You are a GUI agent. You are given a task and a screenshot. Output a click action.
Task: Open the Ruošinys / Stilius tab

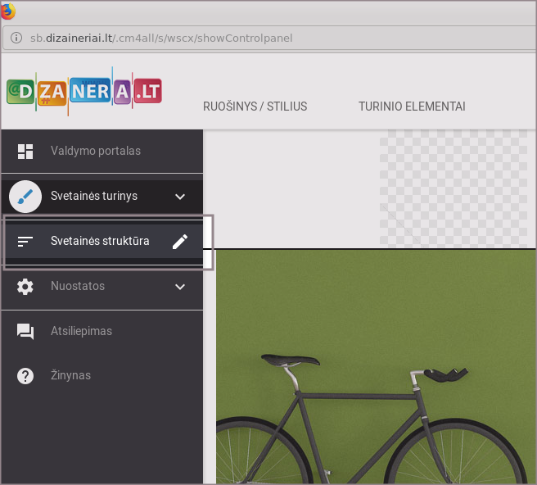[x=255, y=107]
